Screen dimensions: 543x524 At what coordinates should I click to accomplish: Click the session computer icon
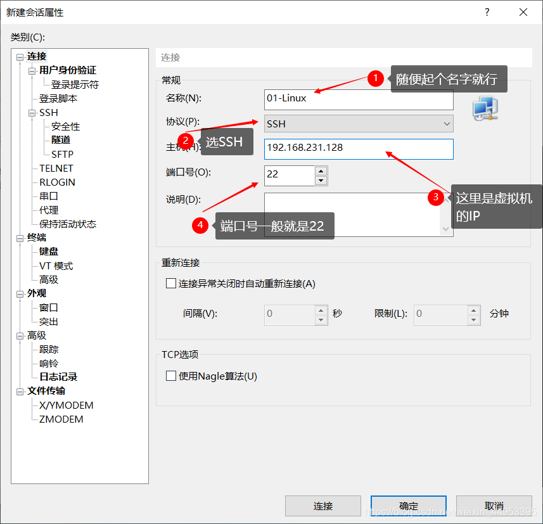click(x=485, y=109)
